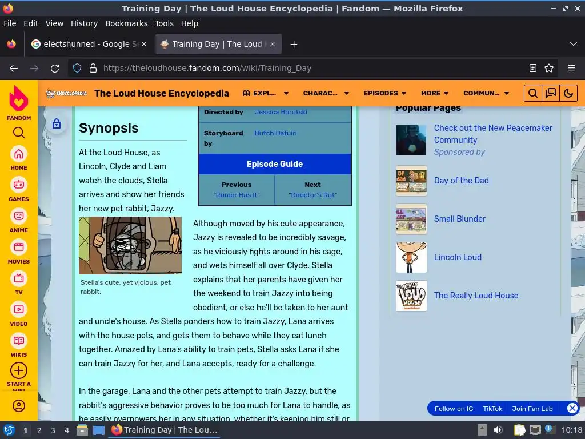Open the Movies sidebar icon
585x439 pixels.
coord(19,247)
